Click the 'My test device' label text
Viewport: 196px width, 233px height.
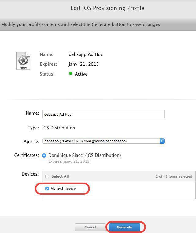click(63, 189)
